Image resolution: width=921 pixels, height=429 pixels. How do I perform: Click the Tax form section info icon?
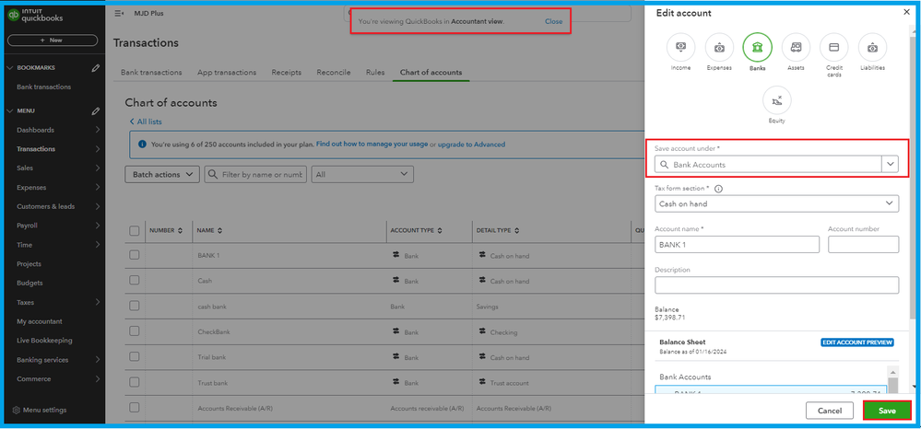(x=718, y=189)
